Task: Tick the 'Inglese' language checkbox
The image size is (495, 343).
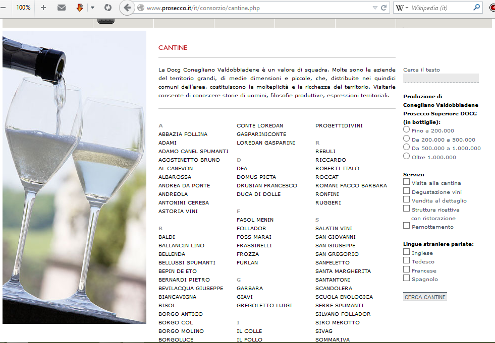Action: 407,252
